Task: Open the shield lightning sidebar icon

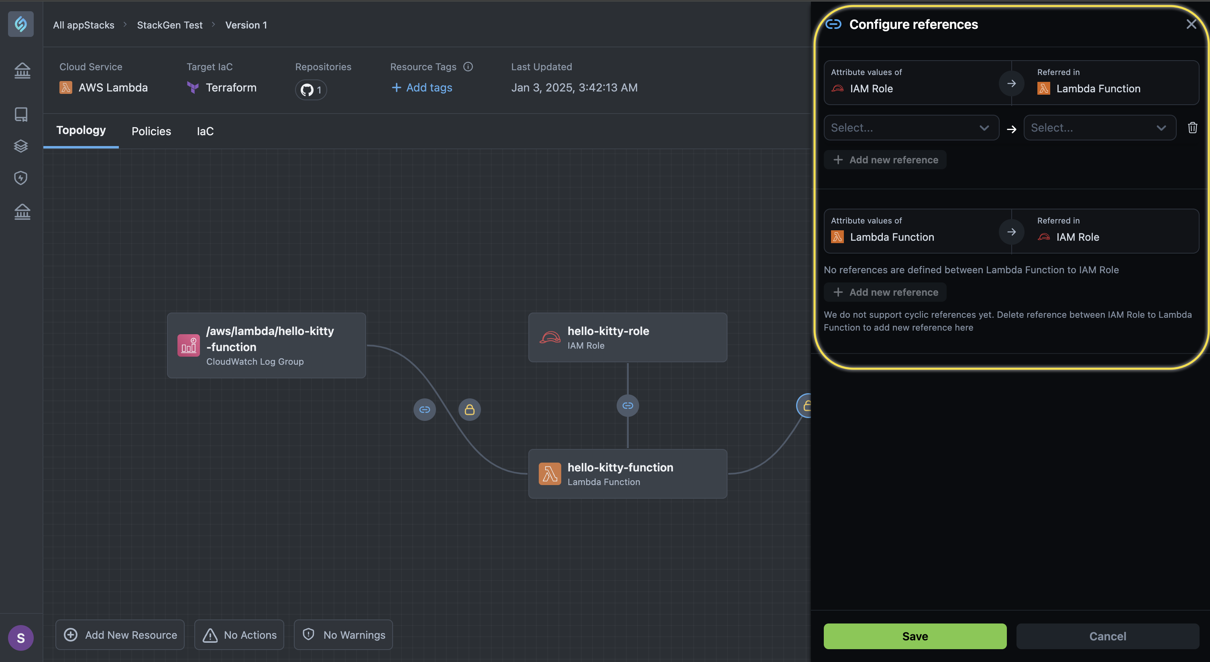Action: [x=20, y=178]
